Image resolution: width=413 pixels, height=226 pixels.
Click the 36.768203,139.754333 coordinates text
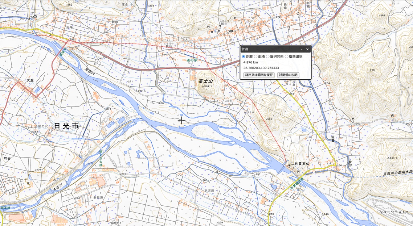(x=261, y=68)
